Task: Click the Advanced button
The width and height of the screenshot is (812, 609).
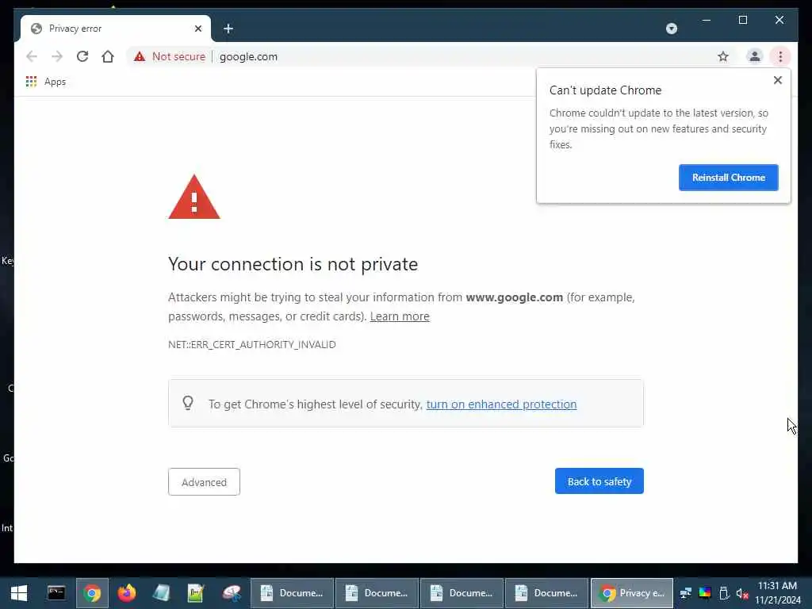Action: pos(204,482)
